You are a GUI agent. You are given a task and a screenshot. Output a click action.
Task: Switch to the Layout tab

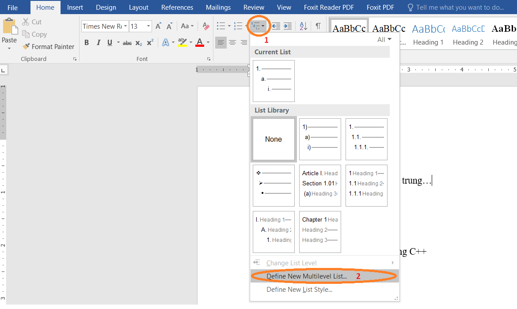point(138,7)
